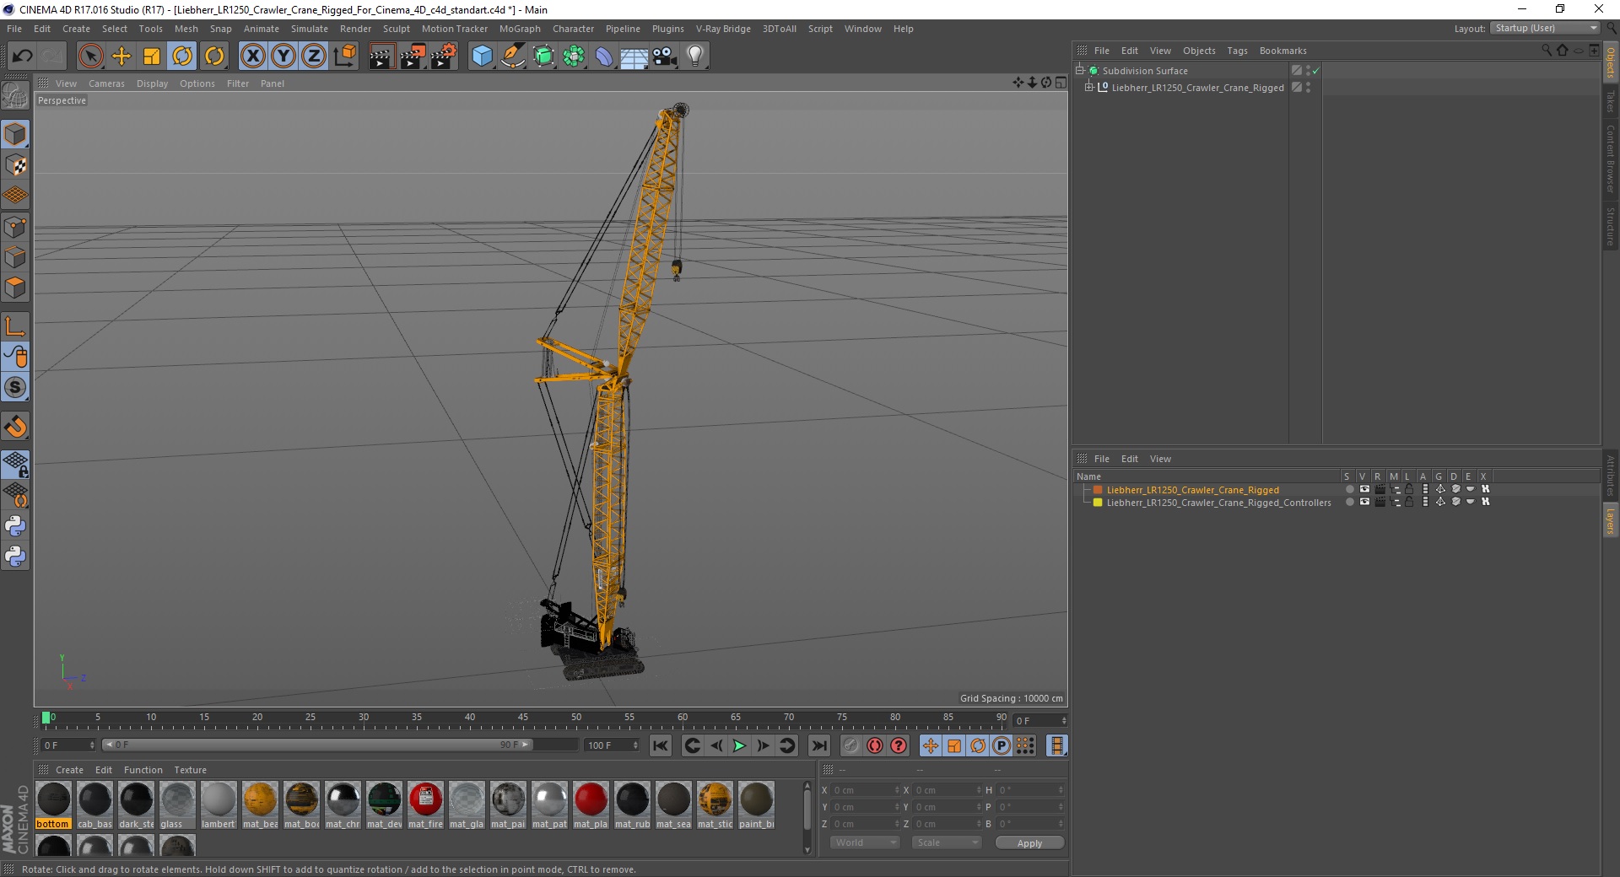
Task: Open viewport Cameras menu
Action: pyautogui.click(x=106, y=83)
